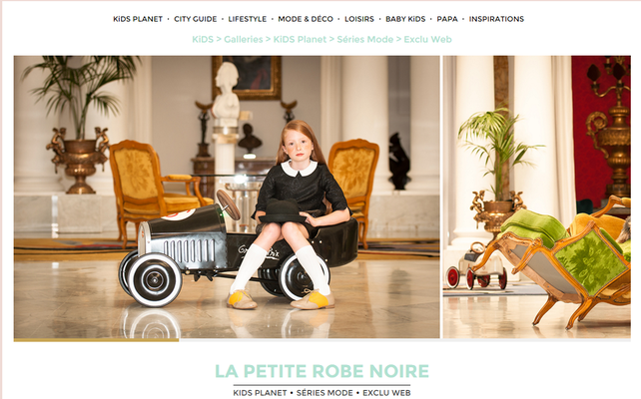The width and height of the screenshot is (641, 399).
Task: View the next photo with green velvet chair
Action: pyautogui.click(x=537, y=197)
